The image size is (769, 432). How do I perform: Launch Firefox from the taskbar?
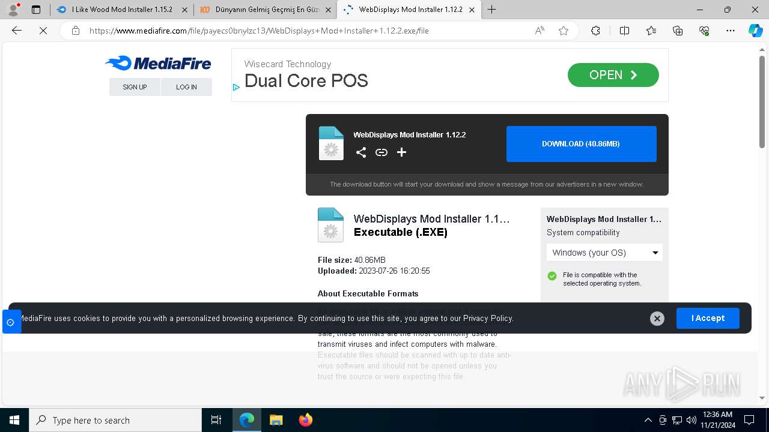pyautogui.click(x=305, y=420)
